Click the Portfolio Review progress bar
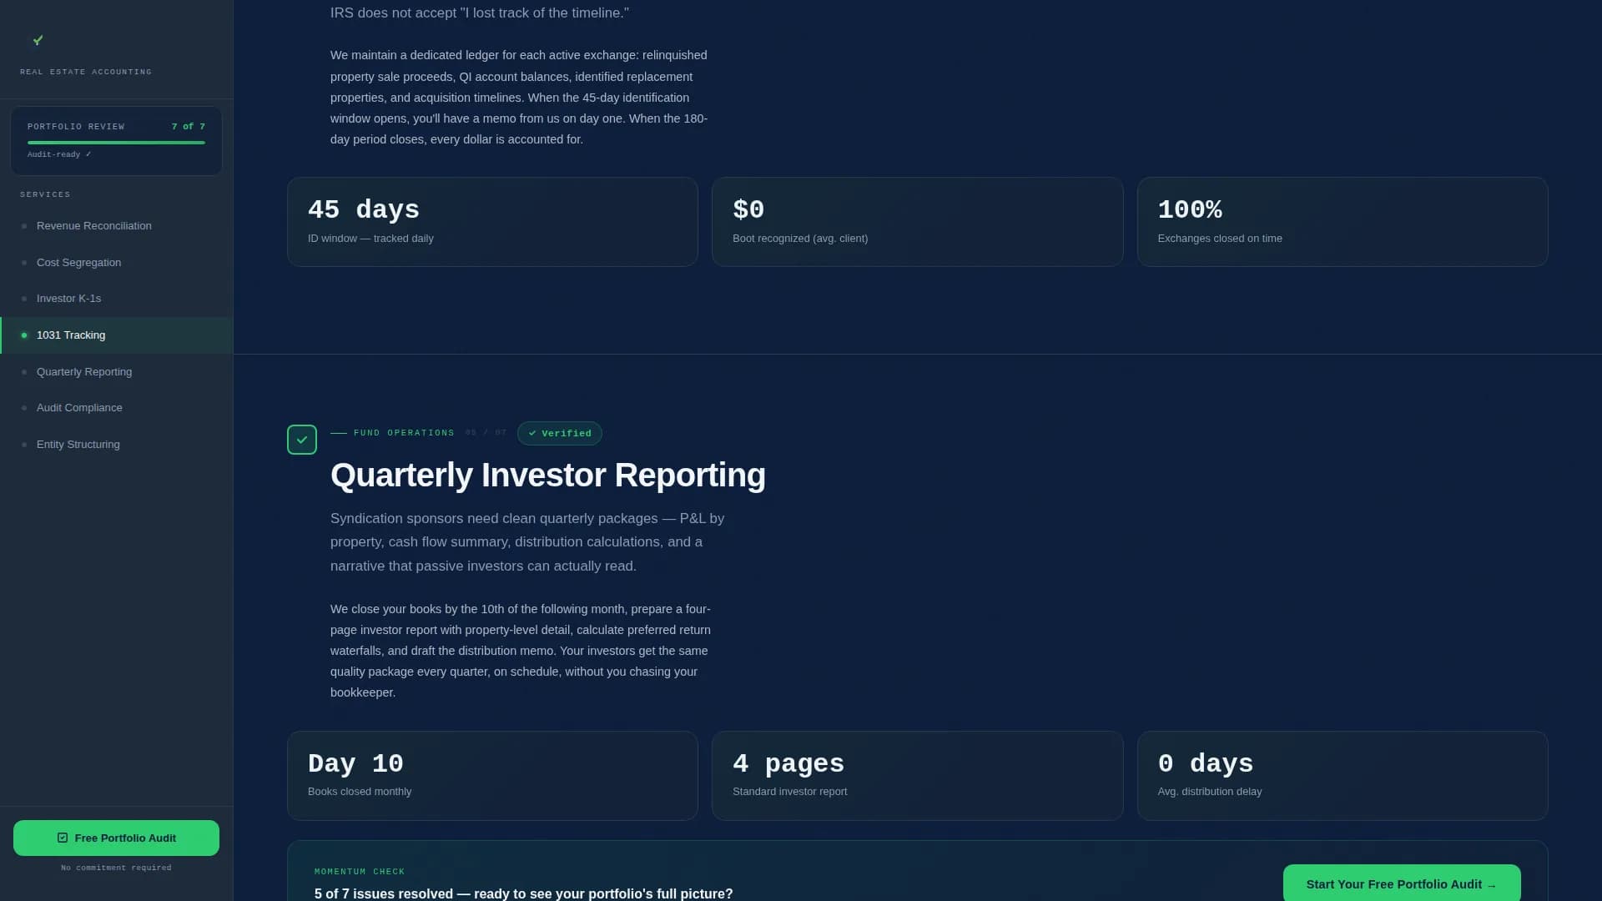 pos(116,142)
